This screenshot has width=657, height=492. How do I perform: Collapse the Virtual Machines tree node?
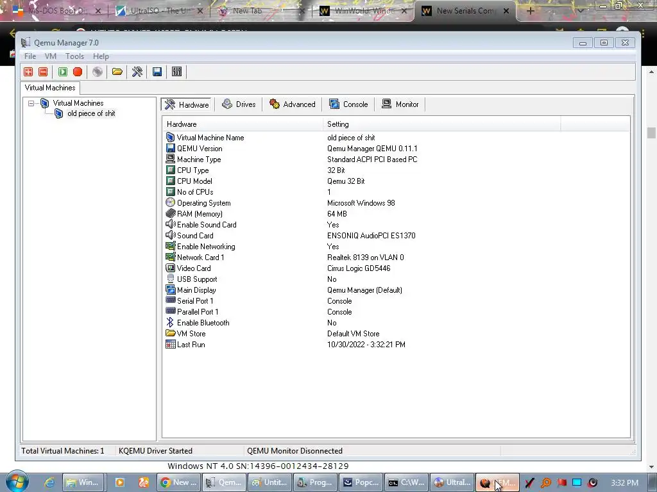(x=31, y=103)
